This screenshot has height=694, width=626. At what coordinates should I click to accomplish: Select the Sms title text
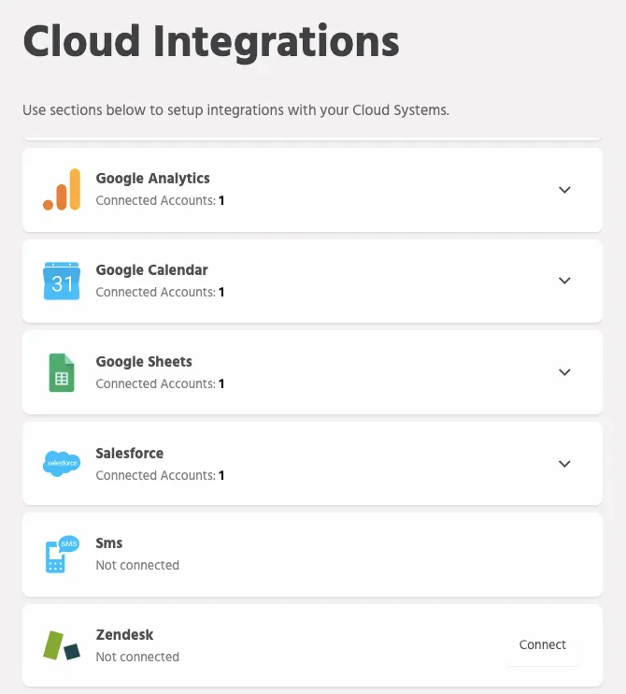pos(109,543)
